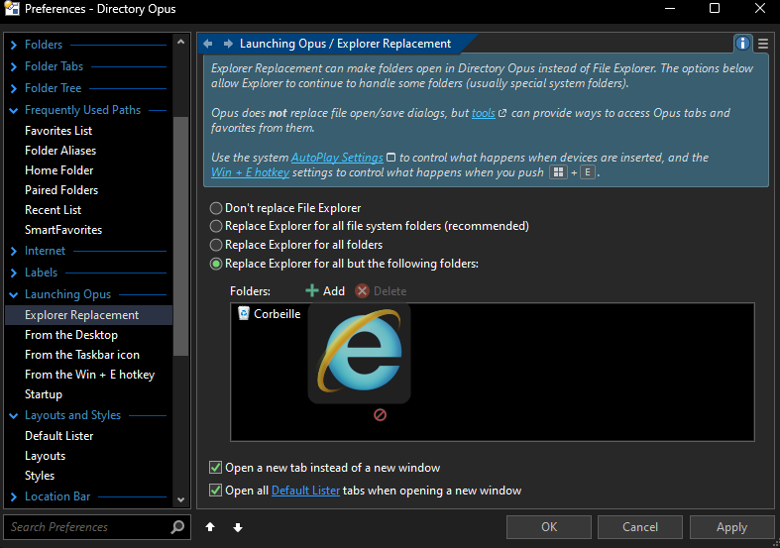Toggle Open a new tab instead of window
Screen dimensions: 780x548
(x=215, y=468)
